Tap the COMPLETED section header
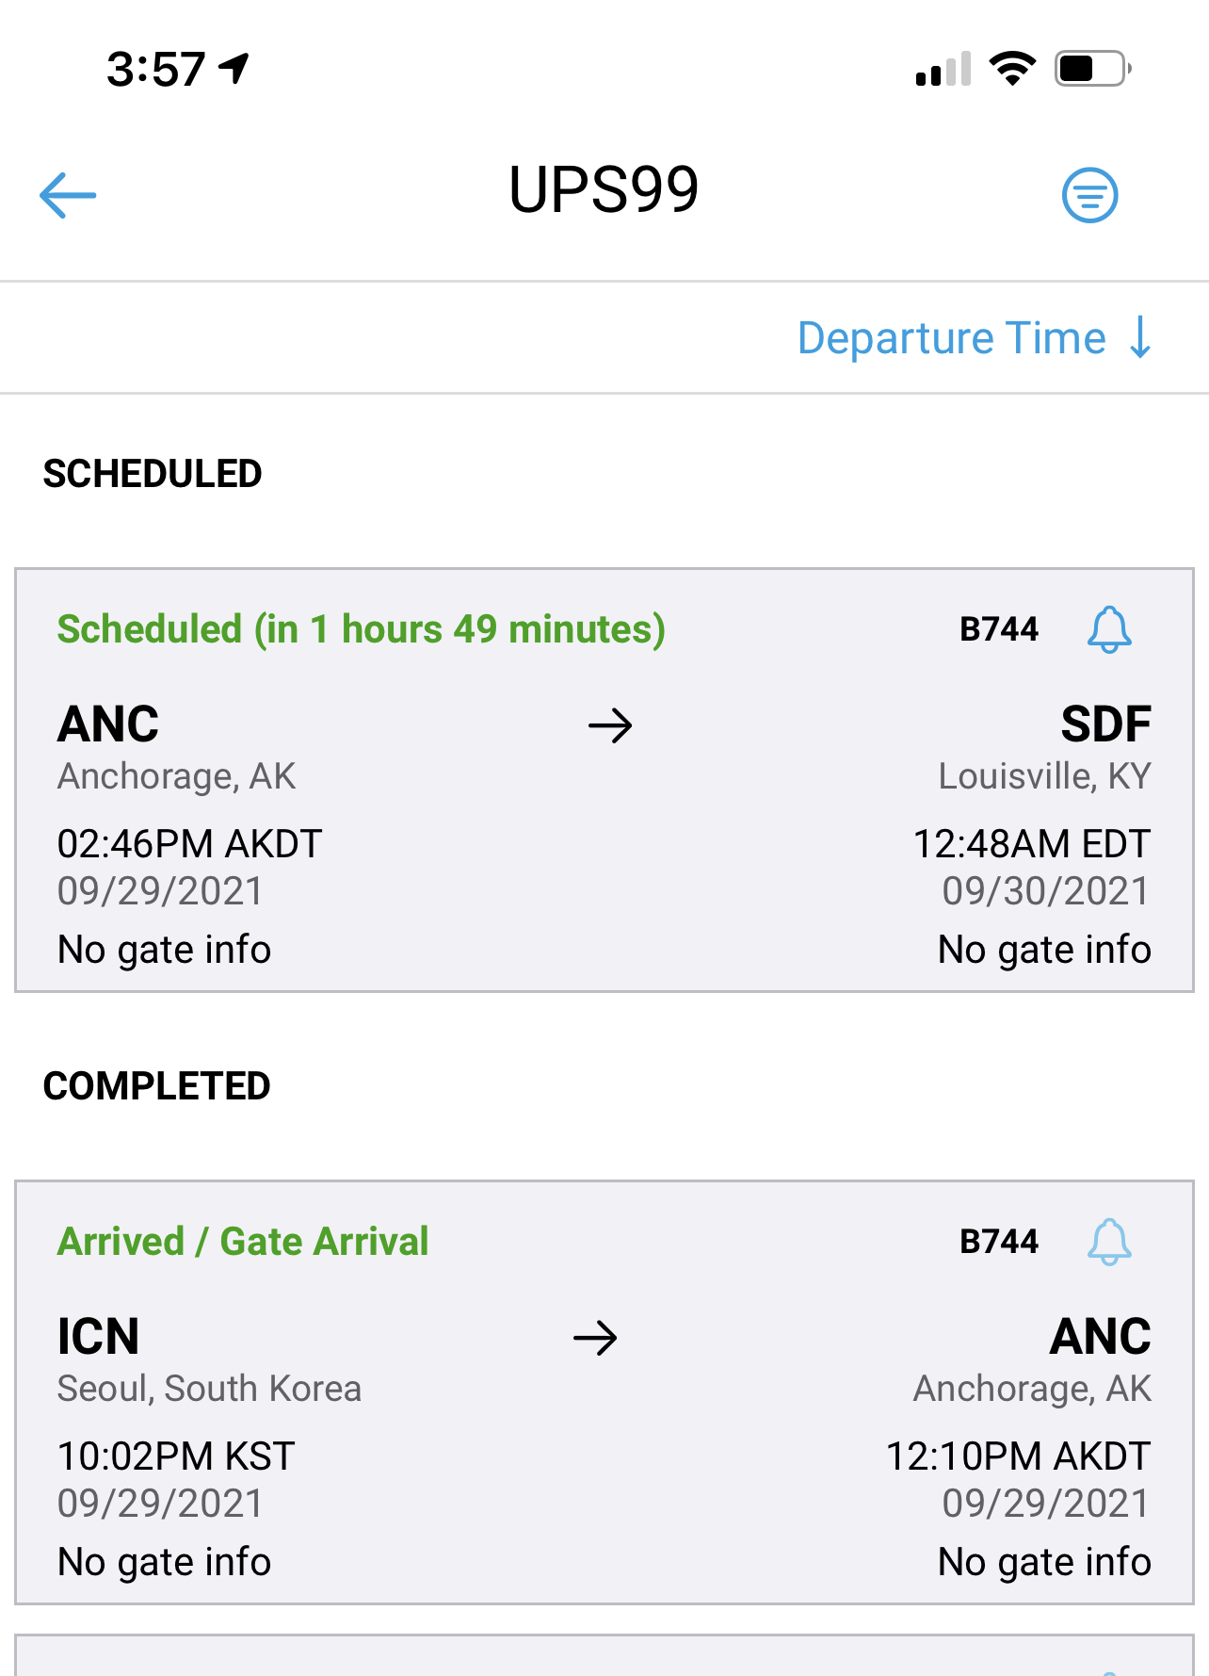 point(157,1086)
